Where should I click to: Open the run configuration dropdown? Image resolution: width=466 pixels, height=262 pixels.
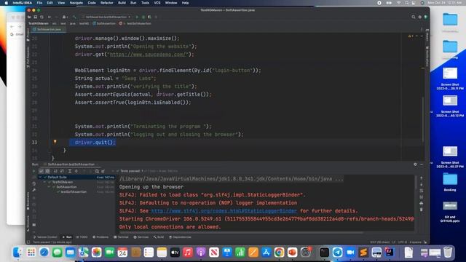pyautogui.click(x=106, y=17)
